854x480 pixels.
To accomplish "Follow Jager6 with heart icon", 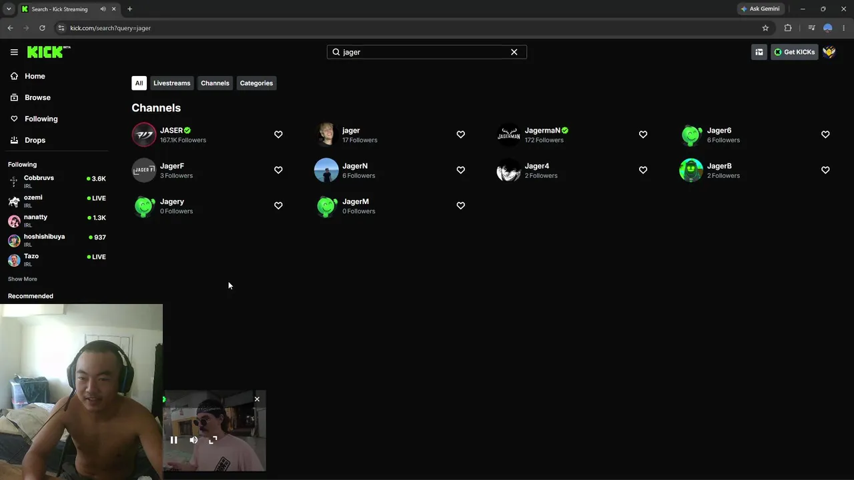I will point(825,135).
